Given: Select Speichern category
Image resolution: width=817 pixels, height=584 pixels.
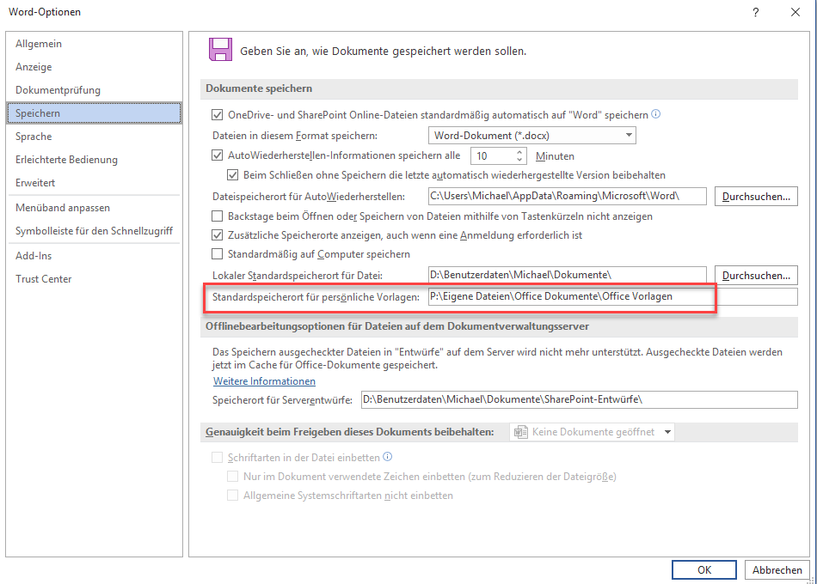Looking at the screenshot, I should [95, 113].
